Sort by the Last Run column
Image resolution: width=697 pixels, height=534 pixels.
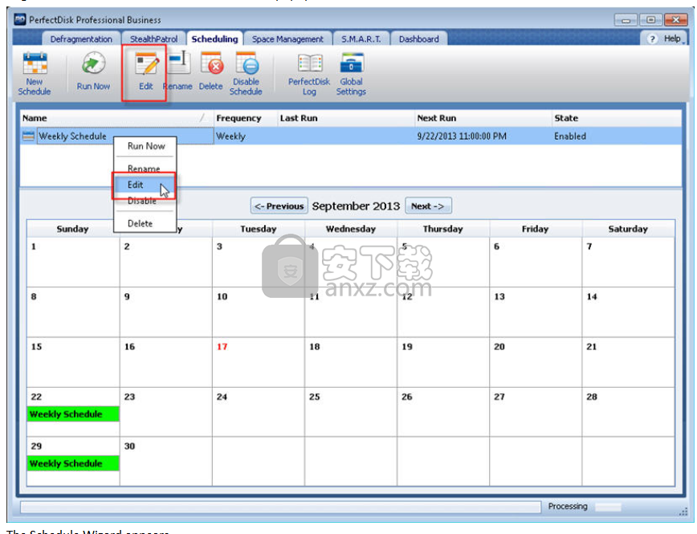pos(346,118)
